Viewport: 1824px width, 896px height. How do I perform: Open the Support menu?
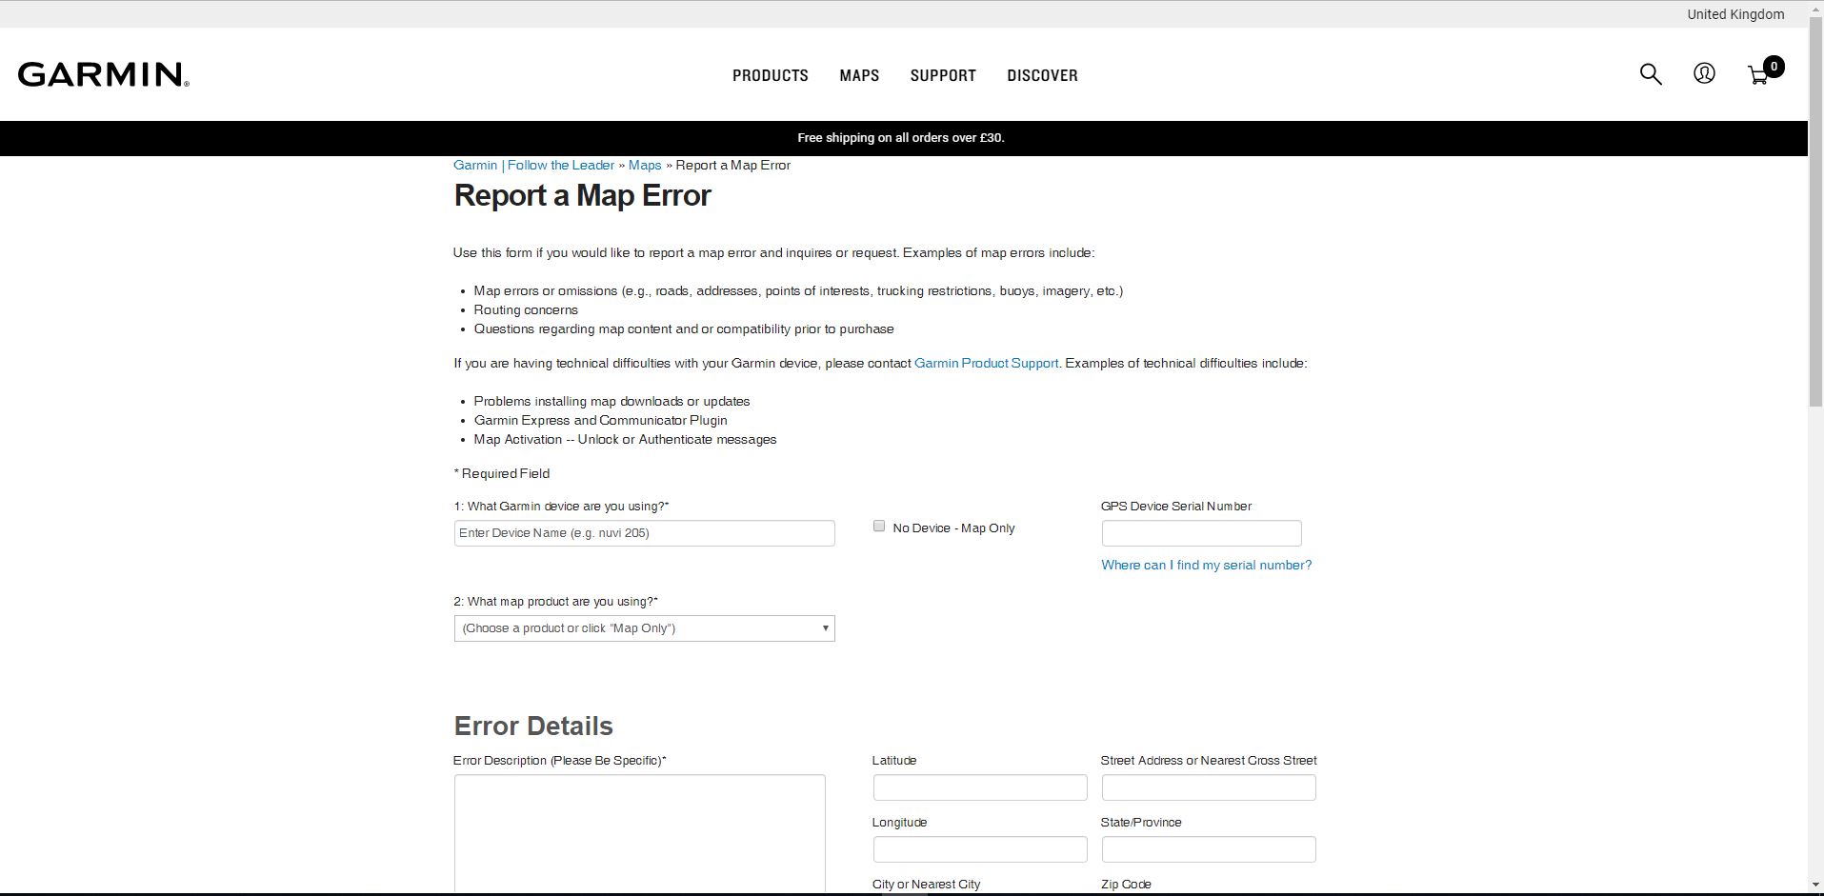pos(943,75)
